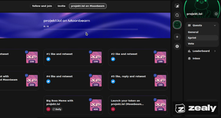Image resolution: width=221 pixels, height=118 pixels.
Task: Click red icon on Big Boss Meme card
Action: [x=48, y=109]
